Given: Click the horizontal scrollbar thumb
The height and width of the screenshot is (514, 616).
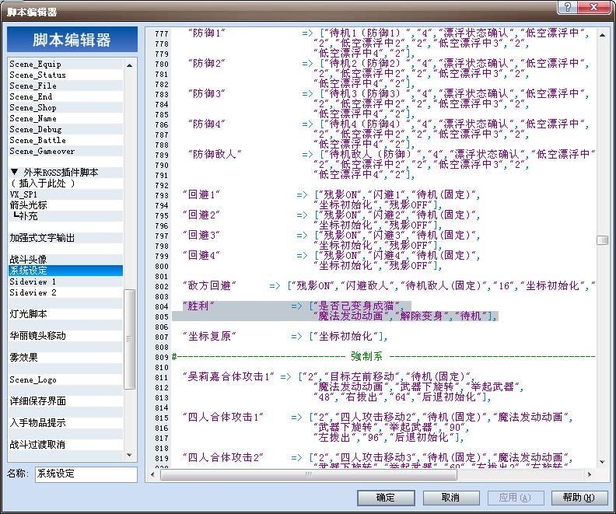Looking at the screenshot, I should point(309,475).
